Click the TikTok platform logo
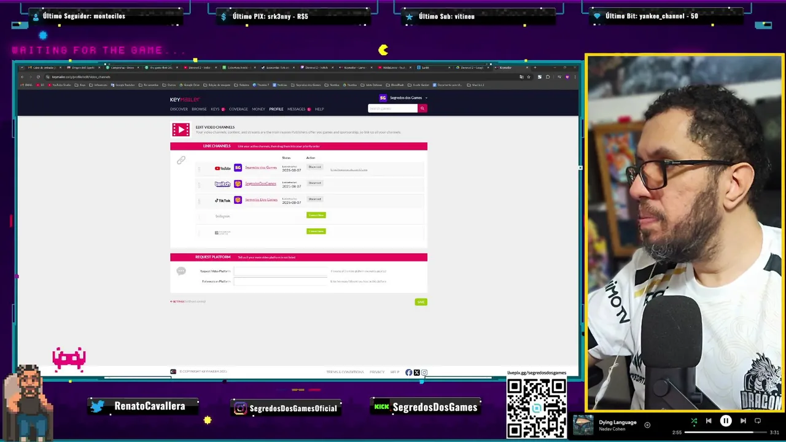786x442 pixels. [222, 200]
